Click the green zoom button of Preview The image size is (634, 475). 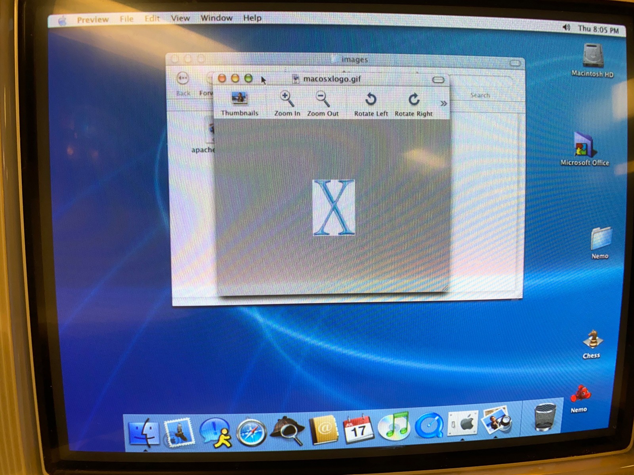[x=248, y=78]
